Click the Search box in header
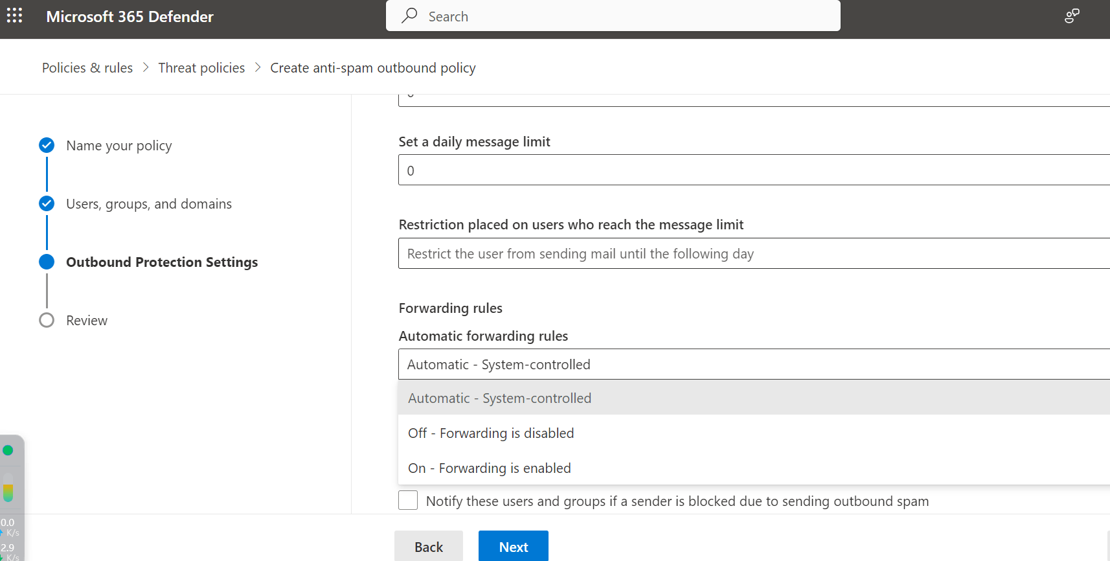Screen dimensions: 1110x561 622,16
